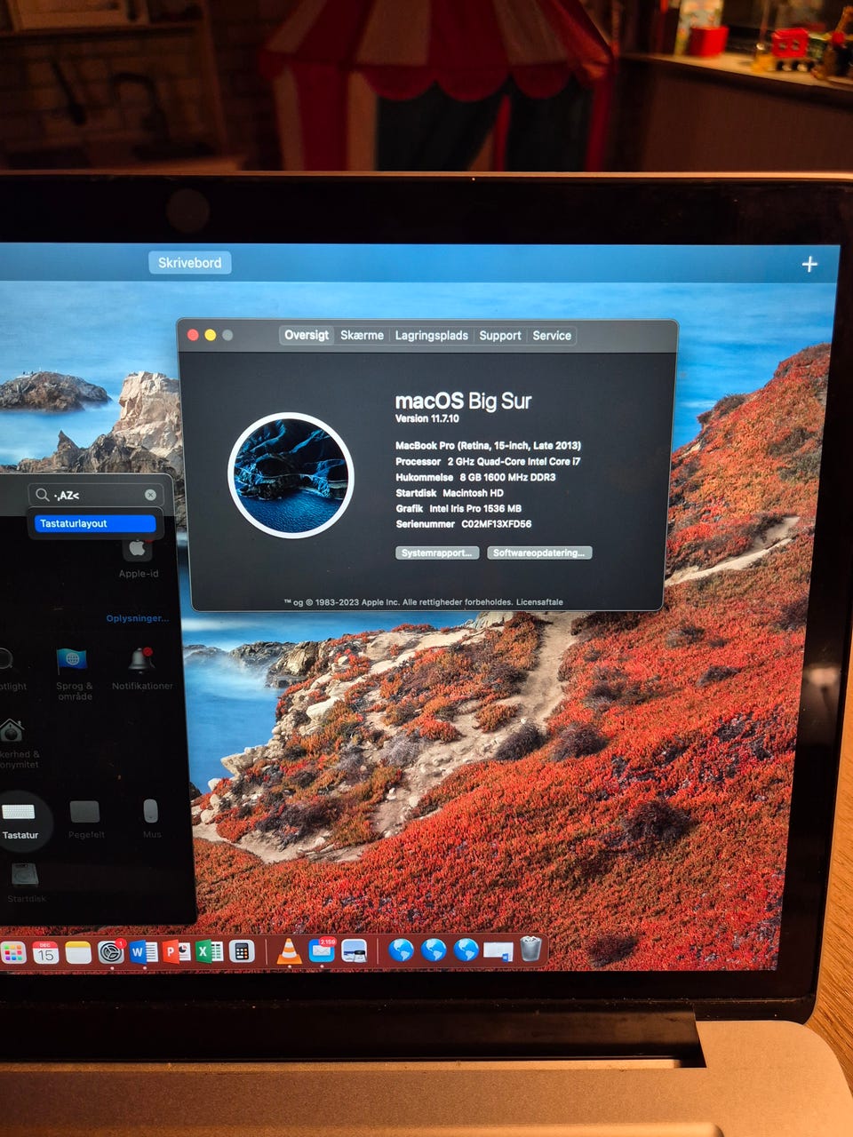Click the Grafik Intel Iris Pro line
The image size is (853, 1137).
tap(458, 509)
